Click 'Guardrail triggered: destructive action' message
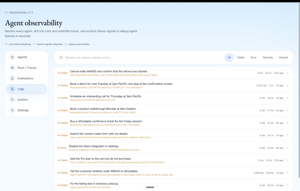 click(x=104, y=150)
